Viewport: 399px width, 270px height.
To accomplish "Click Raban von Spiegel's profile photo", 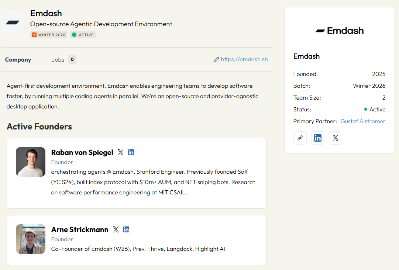I will [x=31, y=162].
